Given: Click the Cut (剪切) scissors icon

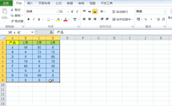Looking at the screenshot, I should (x=12, y=10).
